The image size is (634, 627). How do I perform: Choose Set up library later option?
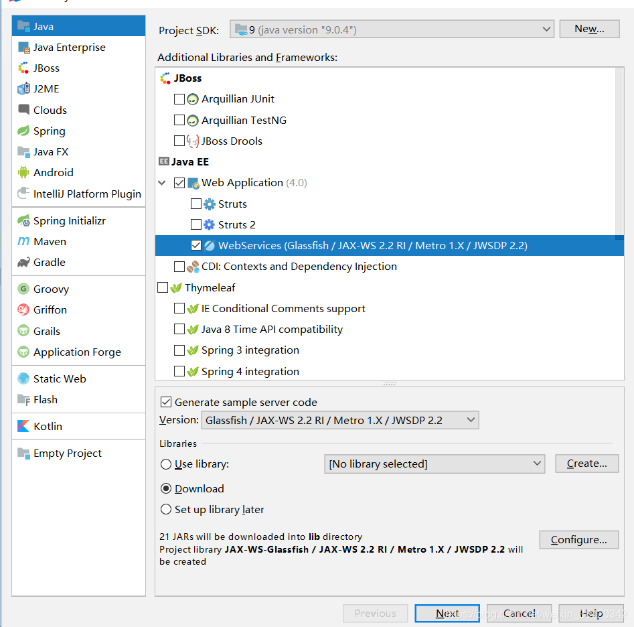pos(166,509)
